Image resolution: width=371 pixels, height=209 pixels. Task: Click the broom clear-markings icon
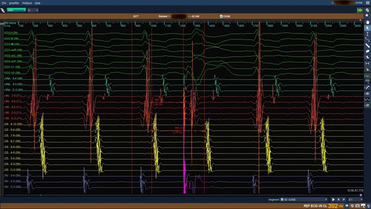pyautogui.click(x=367, y=69)
